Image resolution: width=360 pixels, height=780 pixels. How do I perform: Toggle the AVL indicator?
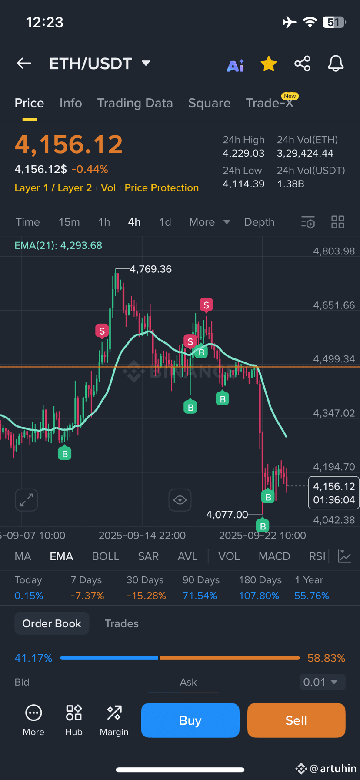[187, 556]
